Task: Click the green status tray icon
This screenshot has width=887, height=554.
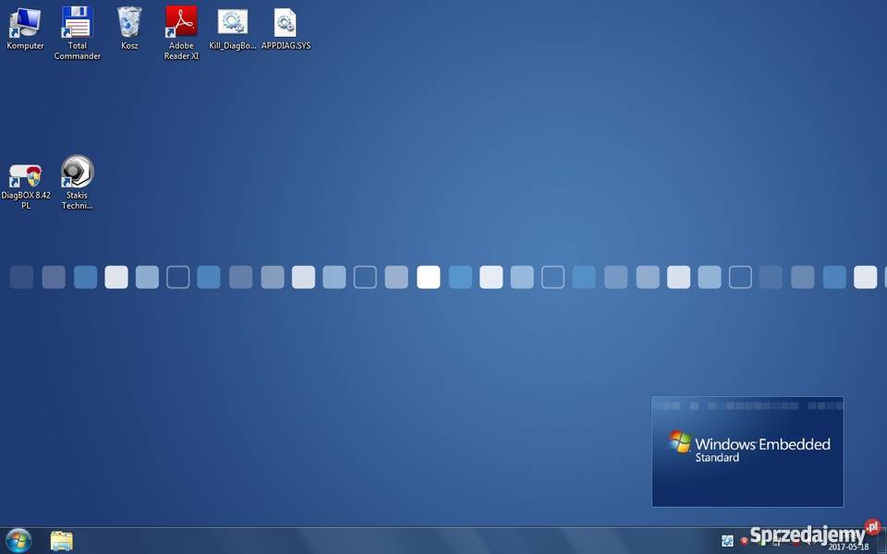Action: click(763, 542)
